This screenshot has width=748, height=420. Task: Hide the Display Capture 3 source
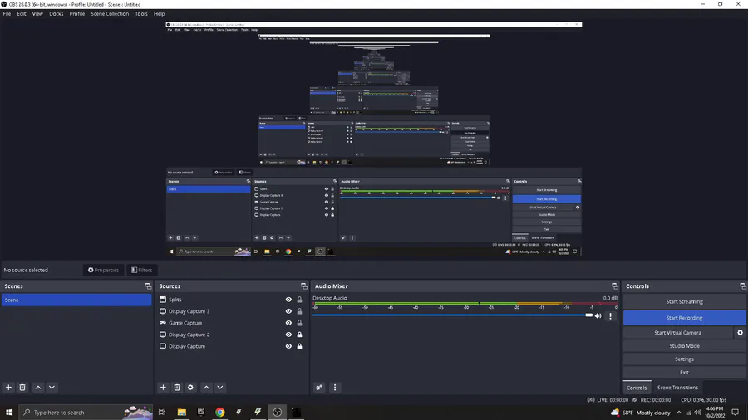[x=288, y=311]
